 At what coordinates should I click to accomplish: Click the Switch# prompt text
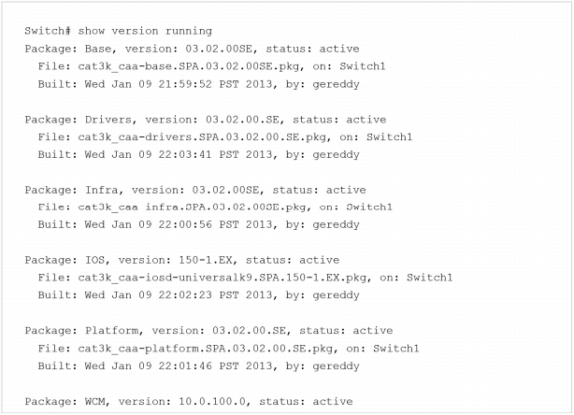[x=48, y=31]
